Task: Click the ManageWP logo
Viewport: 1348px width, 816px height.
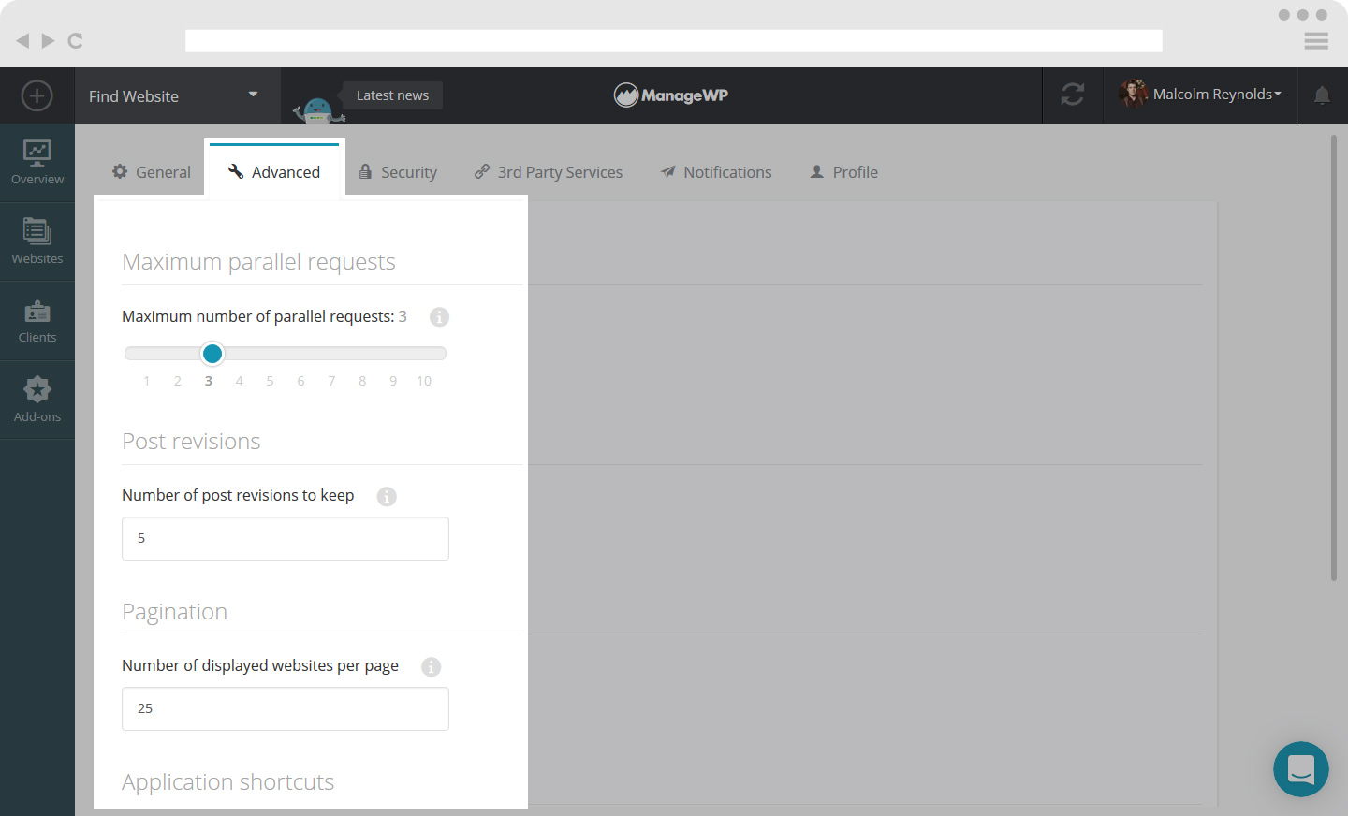Action: point(671,95)
